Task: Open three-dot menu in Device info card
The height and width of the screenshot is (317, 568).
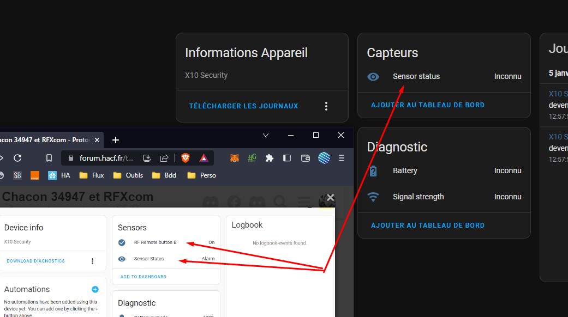Action: (92, 261)
